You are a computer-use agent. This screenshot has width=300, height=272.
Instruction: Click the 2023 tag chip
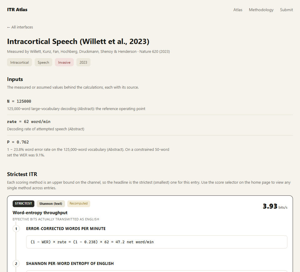coord(83,62)
